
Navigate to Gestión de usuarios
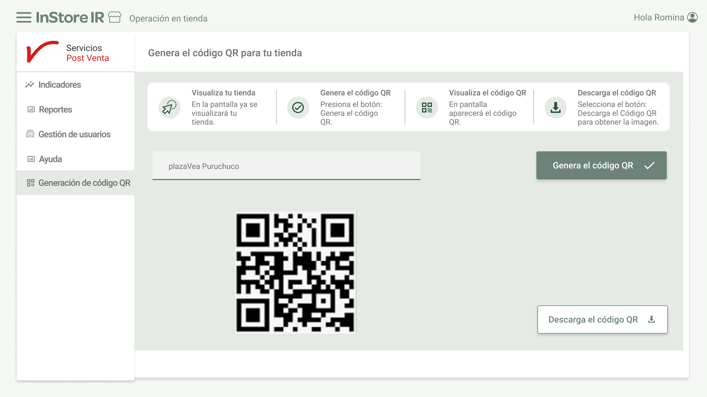pyautogui.click(x=75, y=134)
